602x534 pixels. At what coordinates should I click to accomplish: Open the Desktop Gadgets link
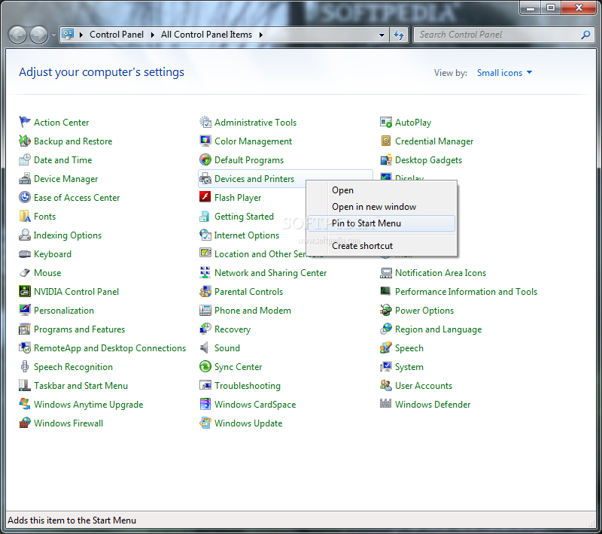click(428, 160)
